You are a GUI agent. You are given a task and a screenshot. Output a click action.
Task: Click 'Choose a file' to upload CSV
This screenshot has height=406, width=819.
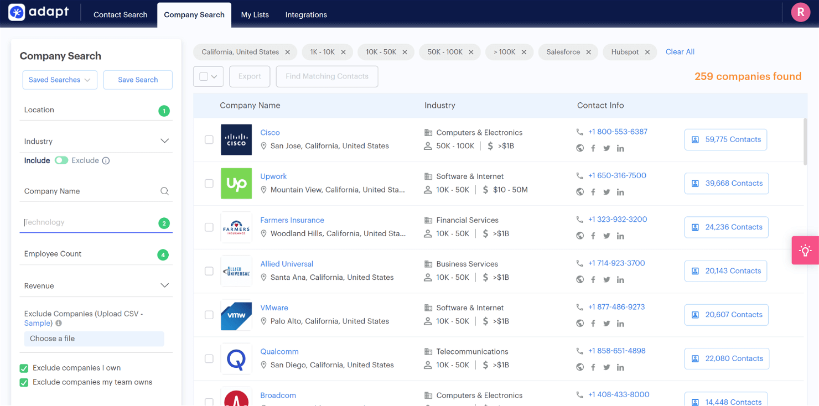(52, 338)
